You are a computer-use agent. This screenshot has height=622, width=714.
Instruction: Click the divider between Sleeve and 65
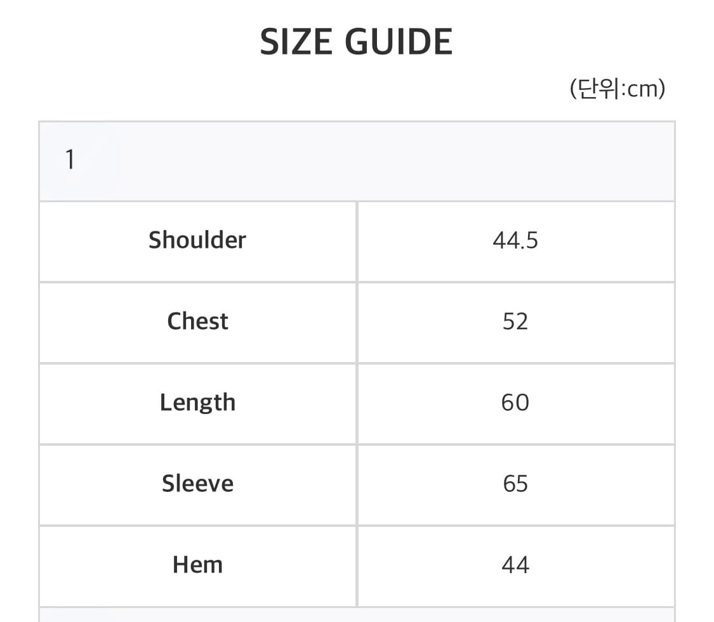coord(357,484)
